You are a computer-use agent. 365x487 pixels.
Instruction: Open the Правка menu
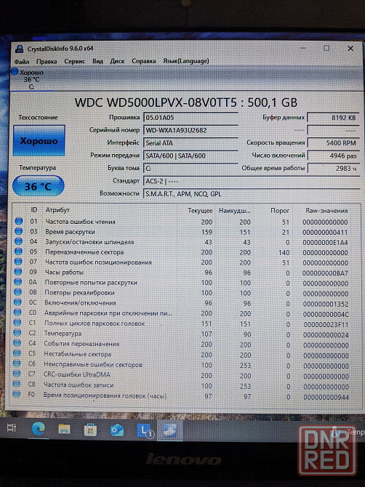click(47, 62)
